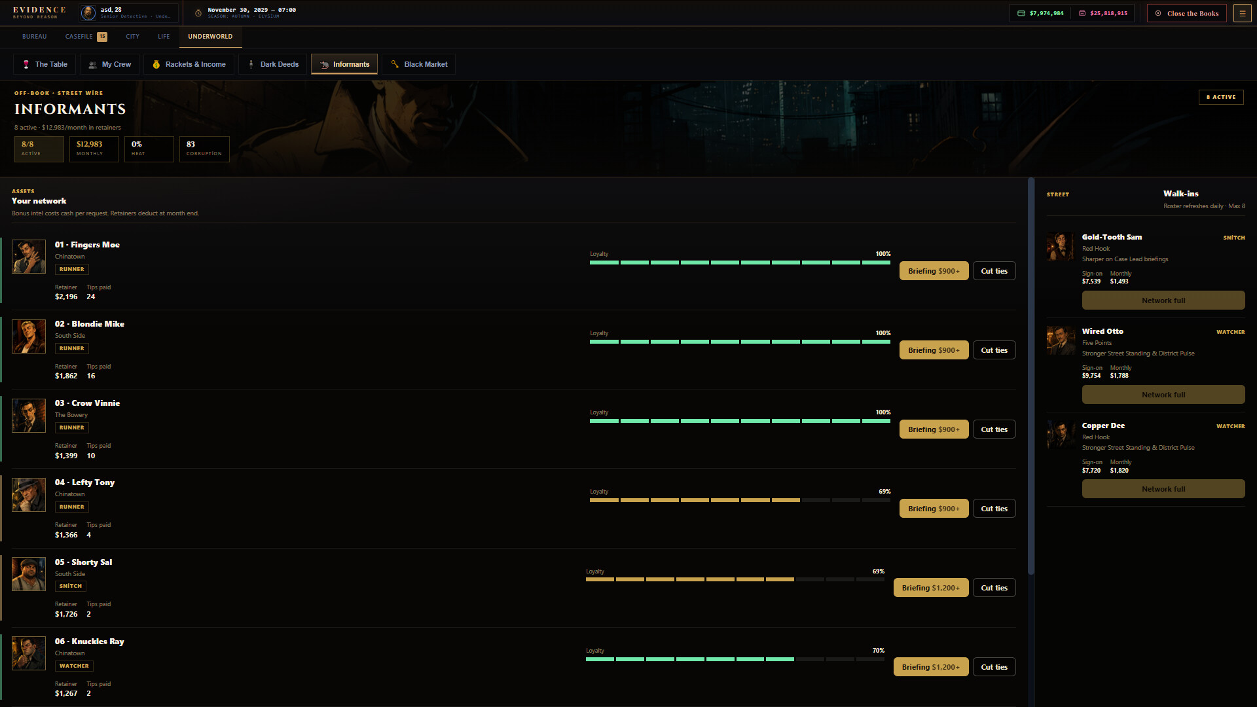This screenshot has width=1257, height=707.
Task: Click Fingers Moe's loyalty bar
Action: [740, 263]
